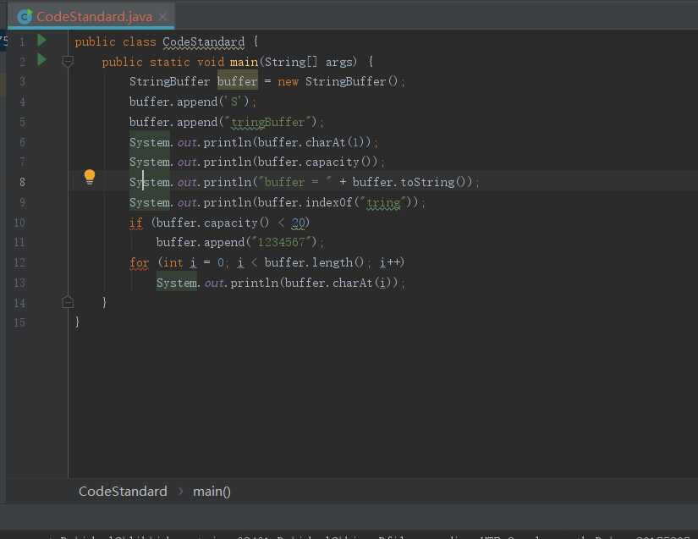Click line number 8 in the gutter

pyautogui.click(x=22, y=182)
